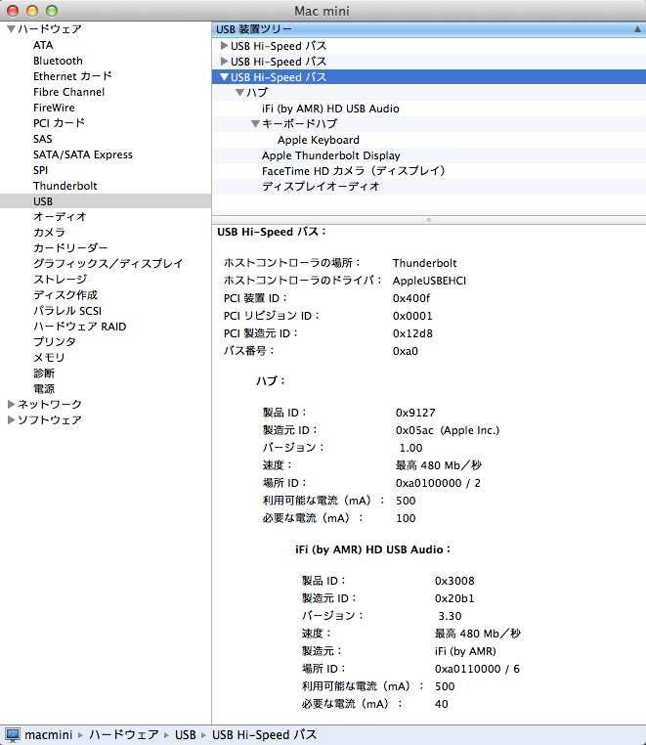
Task: Click USB Hi-Speed バス in the path bar
Action: pyautogui.click(x=264, y=734)
